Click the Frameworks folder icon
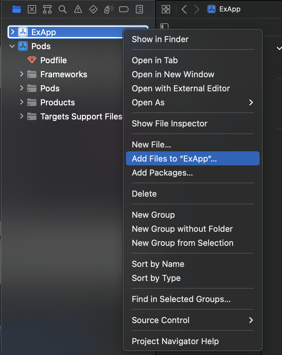282x355 pixels. tap(32, 74)
